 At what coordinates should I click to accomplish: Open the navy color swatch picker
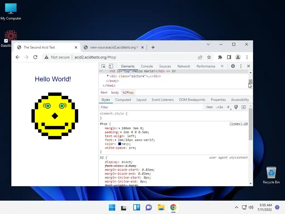(x=120, y=144)
